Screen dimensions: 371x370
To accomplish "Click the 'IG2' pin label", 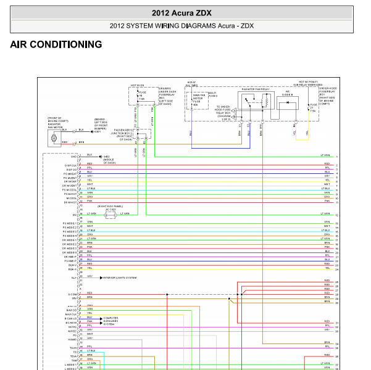I will pyautogui.click(x=75, y=215).
